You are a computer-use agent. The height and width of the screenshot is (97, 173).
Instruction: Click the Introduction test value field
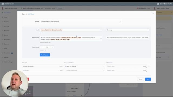(127, 38)
